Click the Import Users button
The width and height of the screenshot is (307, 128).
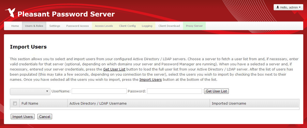23,117
